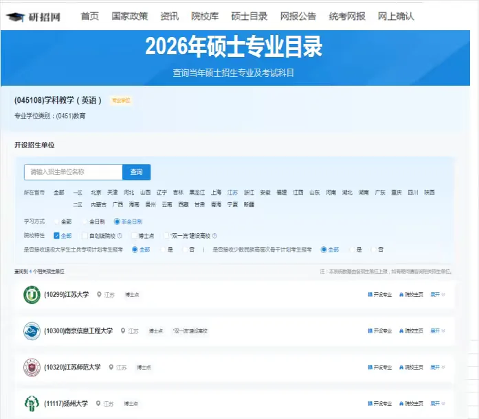This screenshot has height=419, width=479.
Task: Click the 双一流建设高校 tag on 南京信息工程大学
Action: pos(190,331)
